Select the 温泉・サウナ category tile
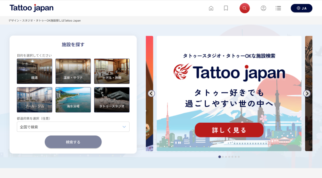Viewport: 322px width, 178px height. [x=73, y=71]
